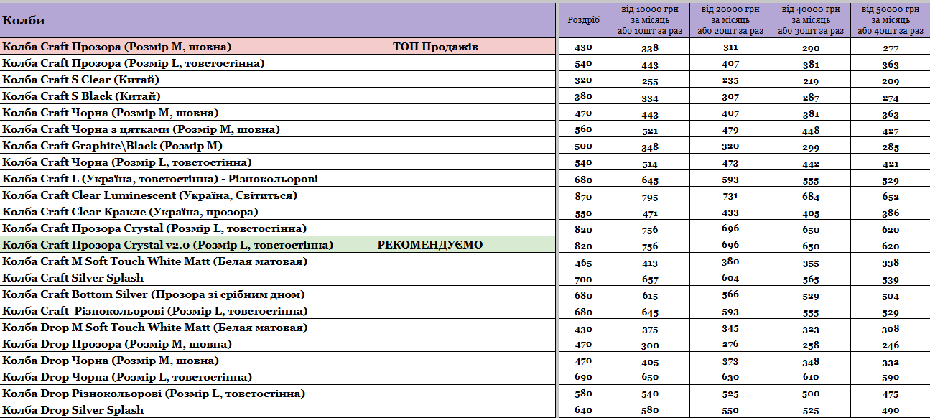Image resolution: width=930 pixels, height=418 pixels.
Task: Click retail price 700 for Craft Silver Splash
Action: (x=583, y=279)
